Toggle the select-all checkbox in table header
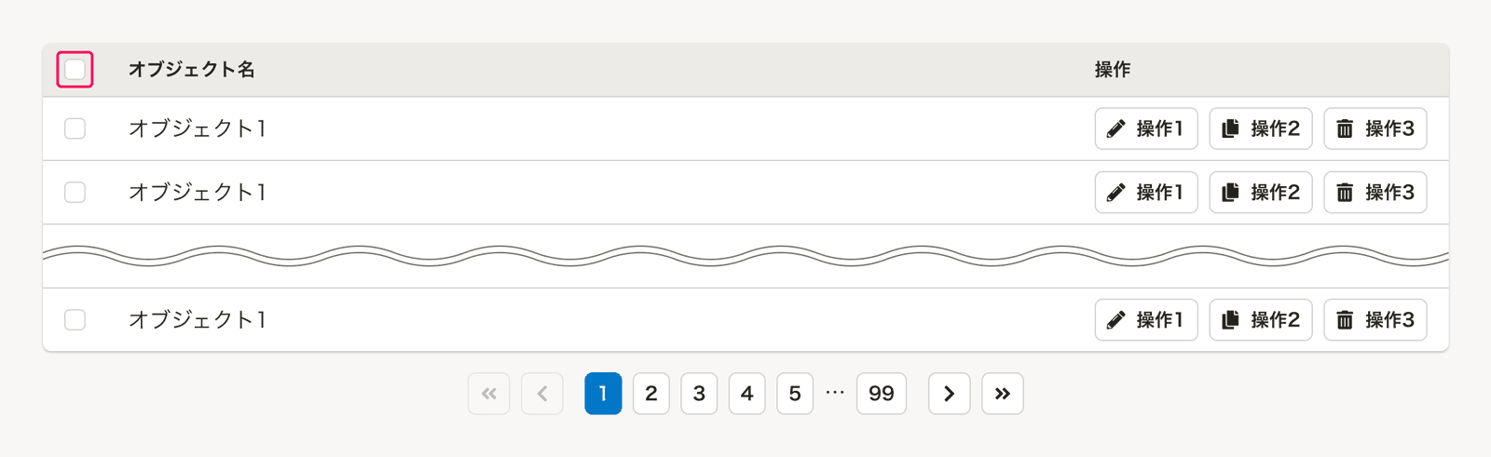Screen dimensions: 1491x457 pyautogui.click(x=75, y=70)
